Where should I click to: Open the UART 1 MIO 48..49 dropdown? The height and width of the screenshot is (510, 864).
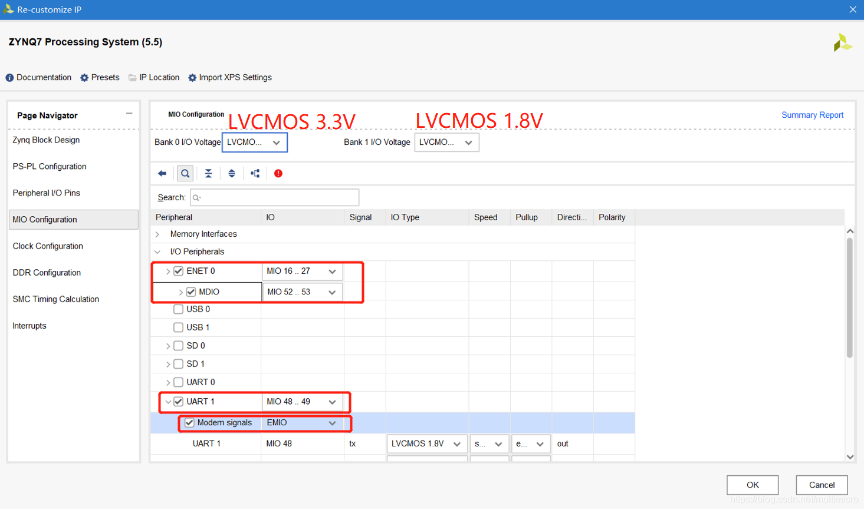coord(302,402)
